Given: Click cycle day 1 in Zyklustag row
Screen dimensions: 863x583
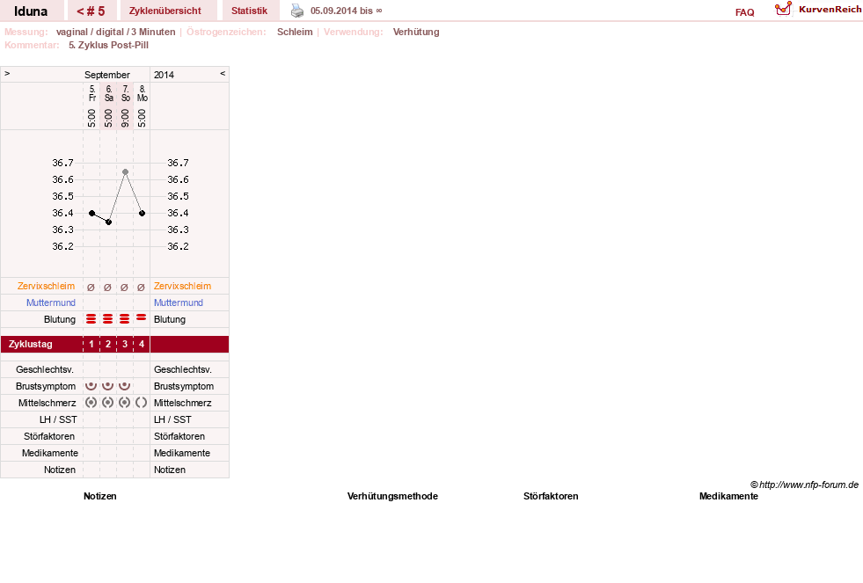Looking at the screenshot, I should coord(91,345).
